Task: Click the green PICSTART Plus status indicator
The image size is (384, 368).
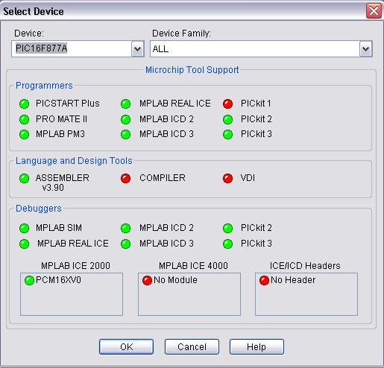Action: click(24, 104)
